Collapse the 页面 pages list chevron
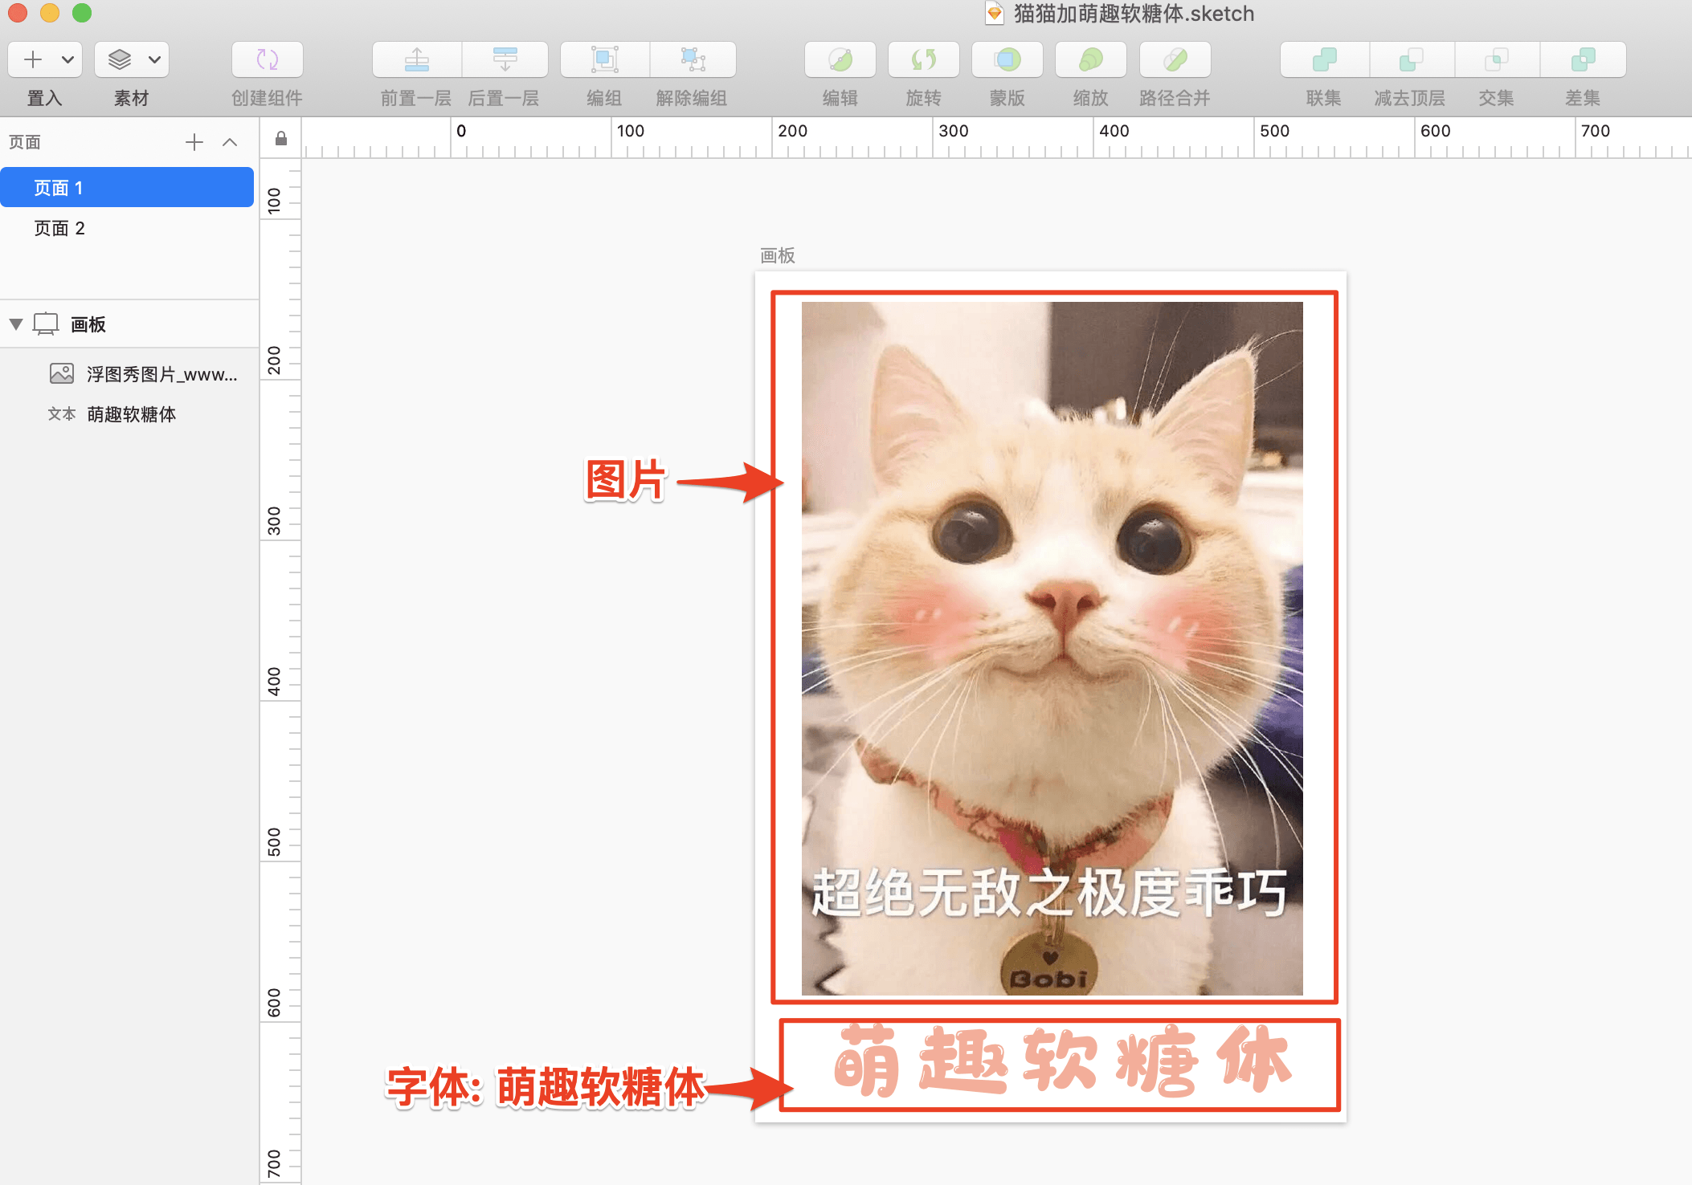This screenshot has width=1692, height=1185. point(230,142)
